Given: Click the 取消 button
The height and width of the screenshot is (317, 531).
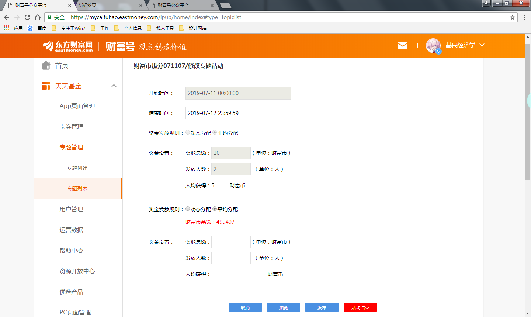Looking at the screenshot, I should (x=245, y=307).
